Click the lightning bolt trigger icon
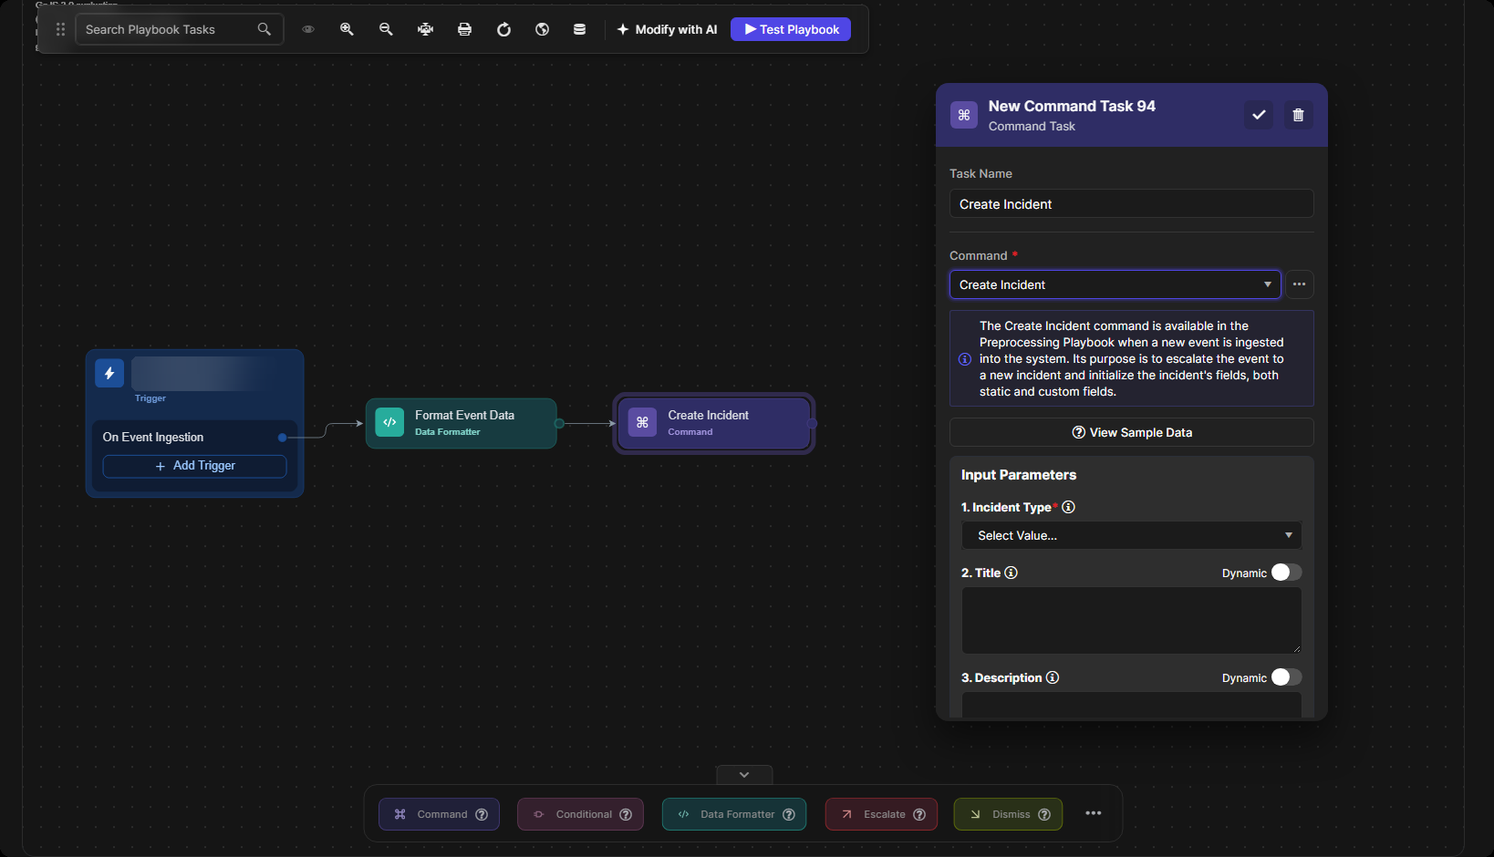1494x857 pixels. pos(109,373)
